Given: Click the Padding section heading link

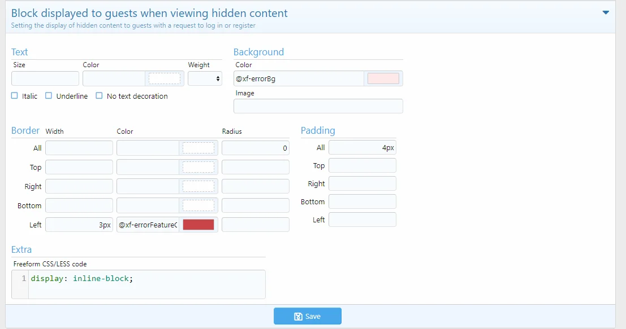Looking at the screenshot, I should coord(318,130).
